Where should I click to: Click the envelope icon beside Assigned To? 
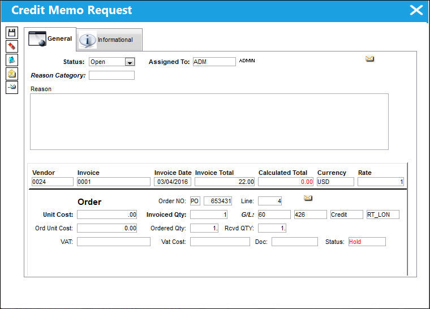pos(369,59)
